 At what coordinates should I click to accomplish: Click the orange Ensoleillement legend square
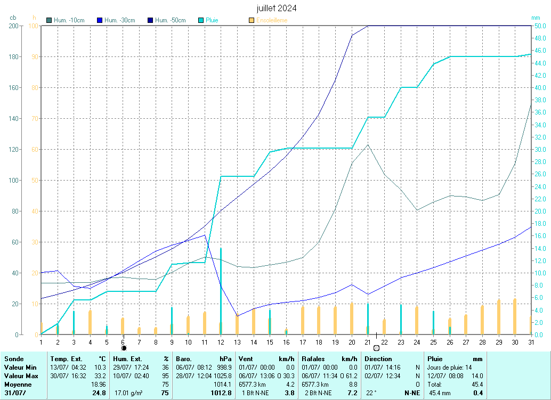coord(252,20)
